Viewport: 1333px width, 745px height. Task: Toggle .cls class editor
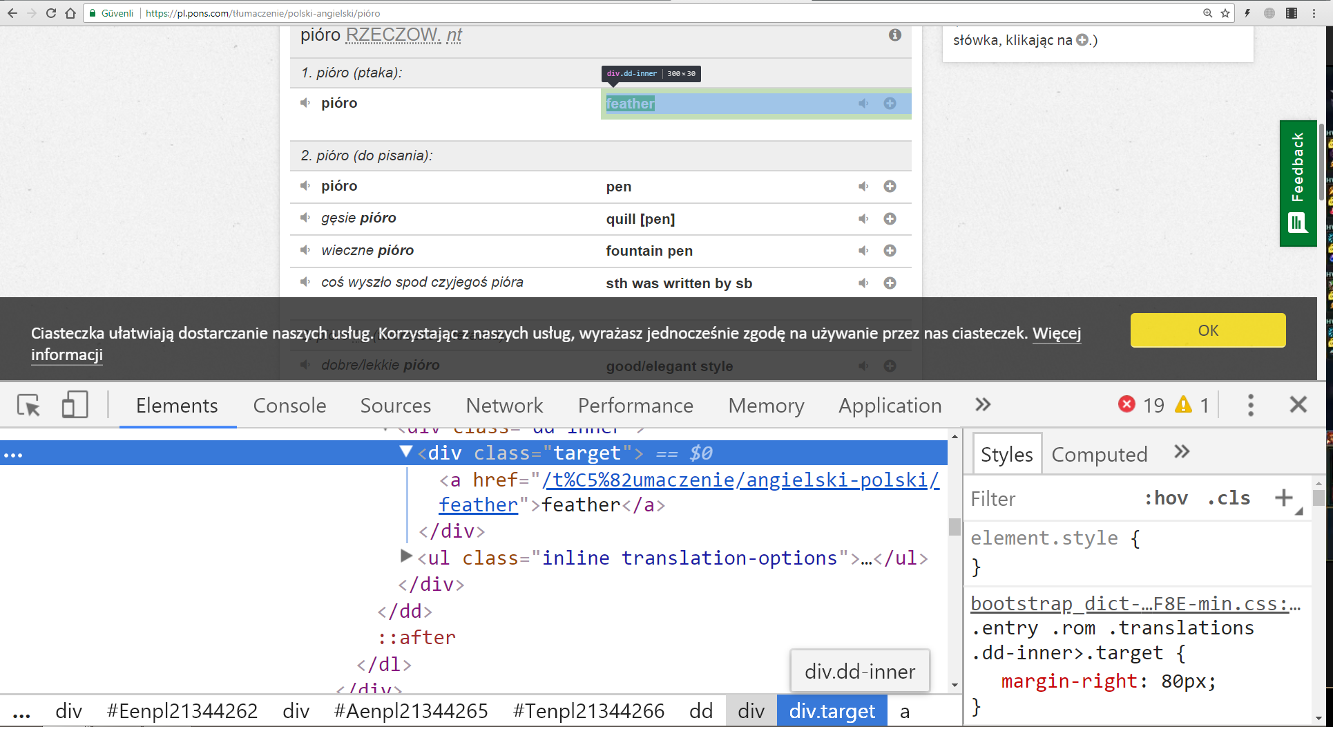(x=1229, y=498)
